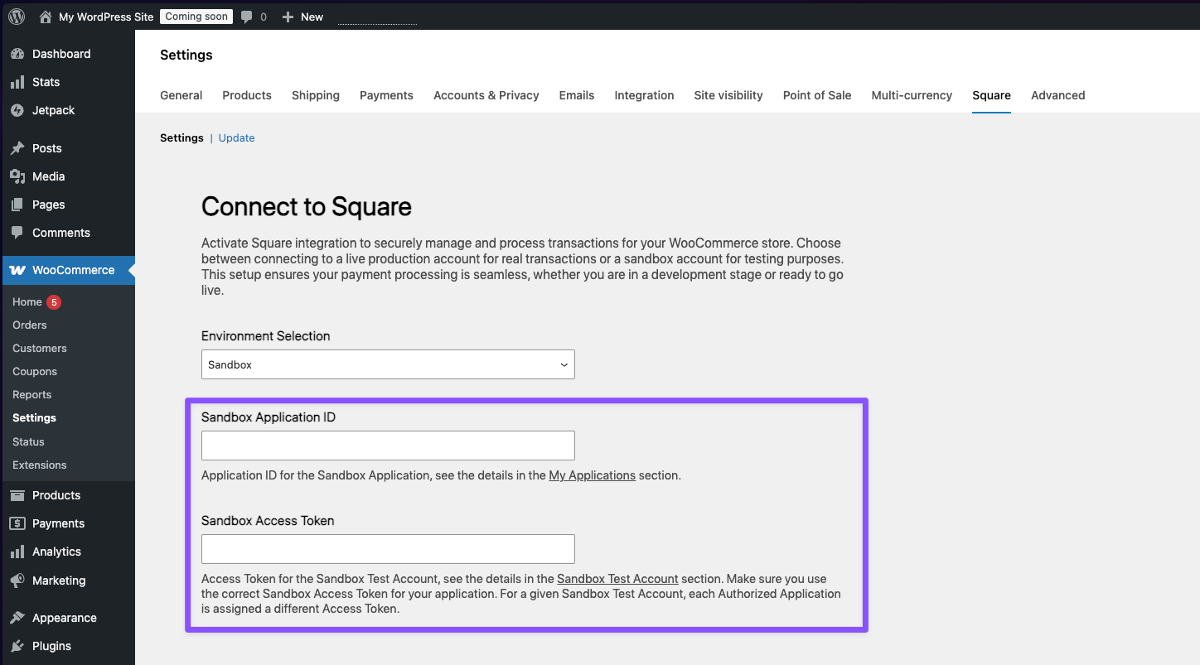Click the Plugins icon in sidebar
The width and height of the screenshot is (1200, 665).
click(x=17, y=646)
